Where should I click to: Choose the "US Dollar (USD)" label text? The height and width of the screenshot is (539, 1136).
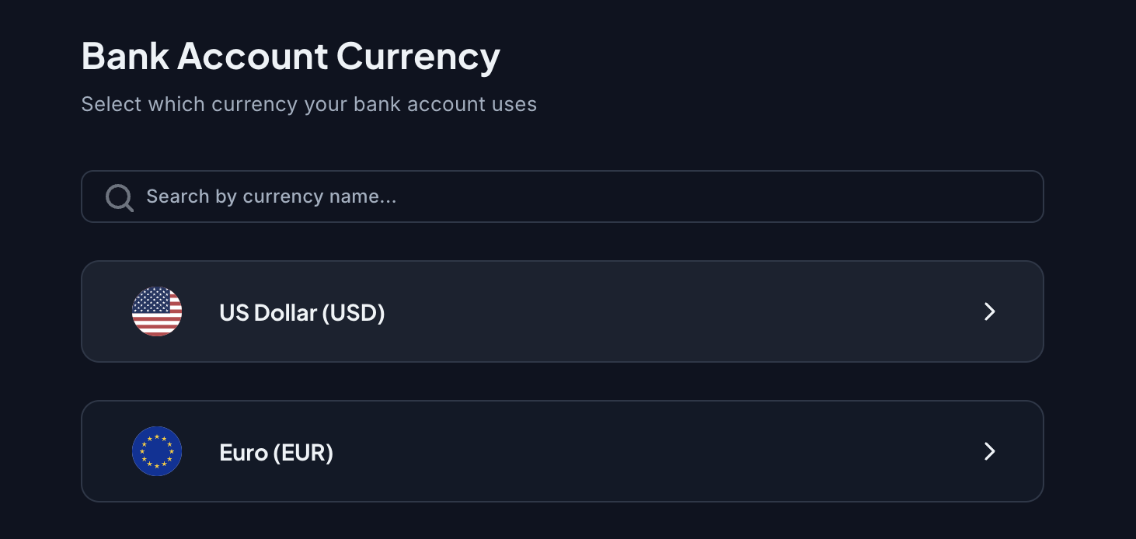pos(302,312)
